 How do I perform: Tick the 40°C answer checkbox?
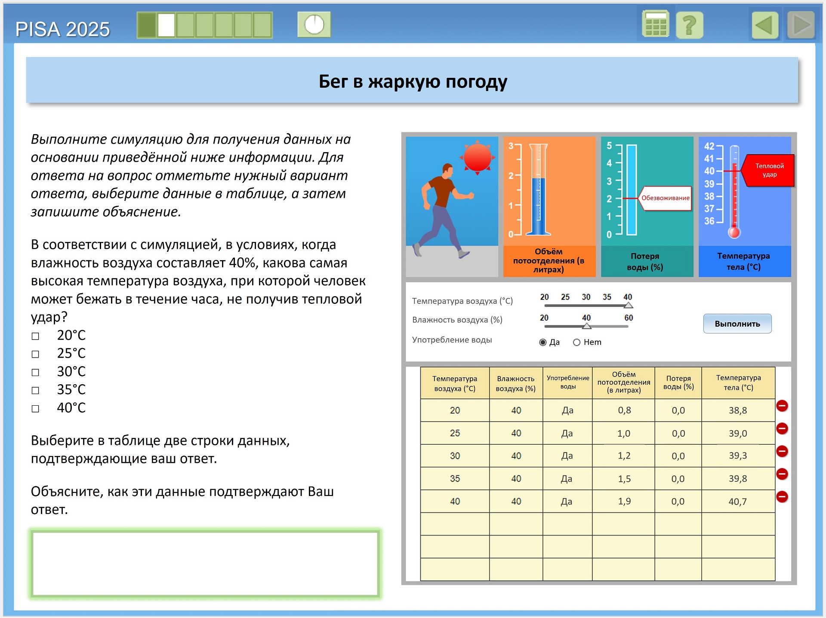pos(35,408)
